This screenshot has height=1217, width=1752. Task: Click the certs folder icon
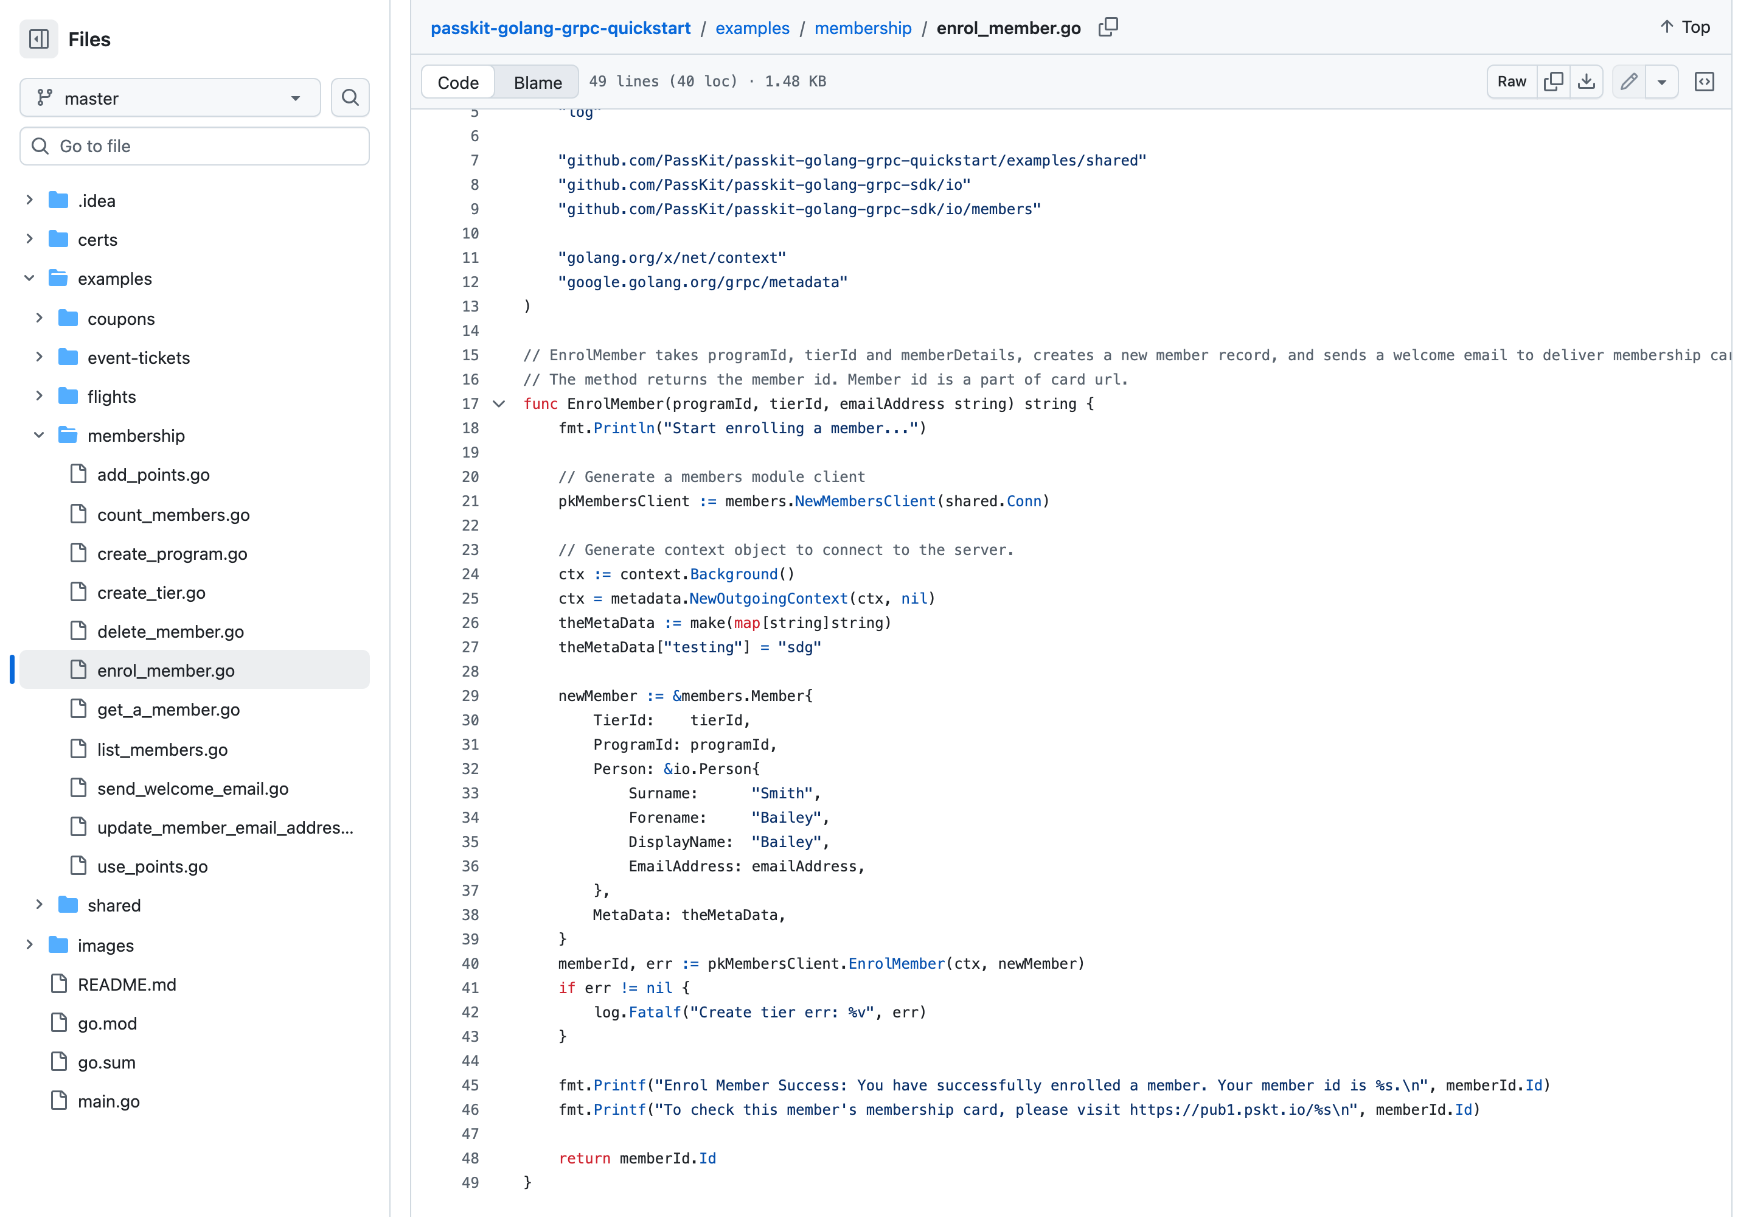(59, 239)
